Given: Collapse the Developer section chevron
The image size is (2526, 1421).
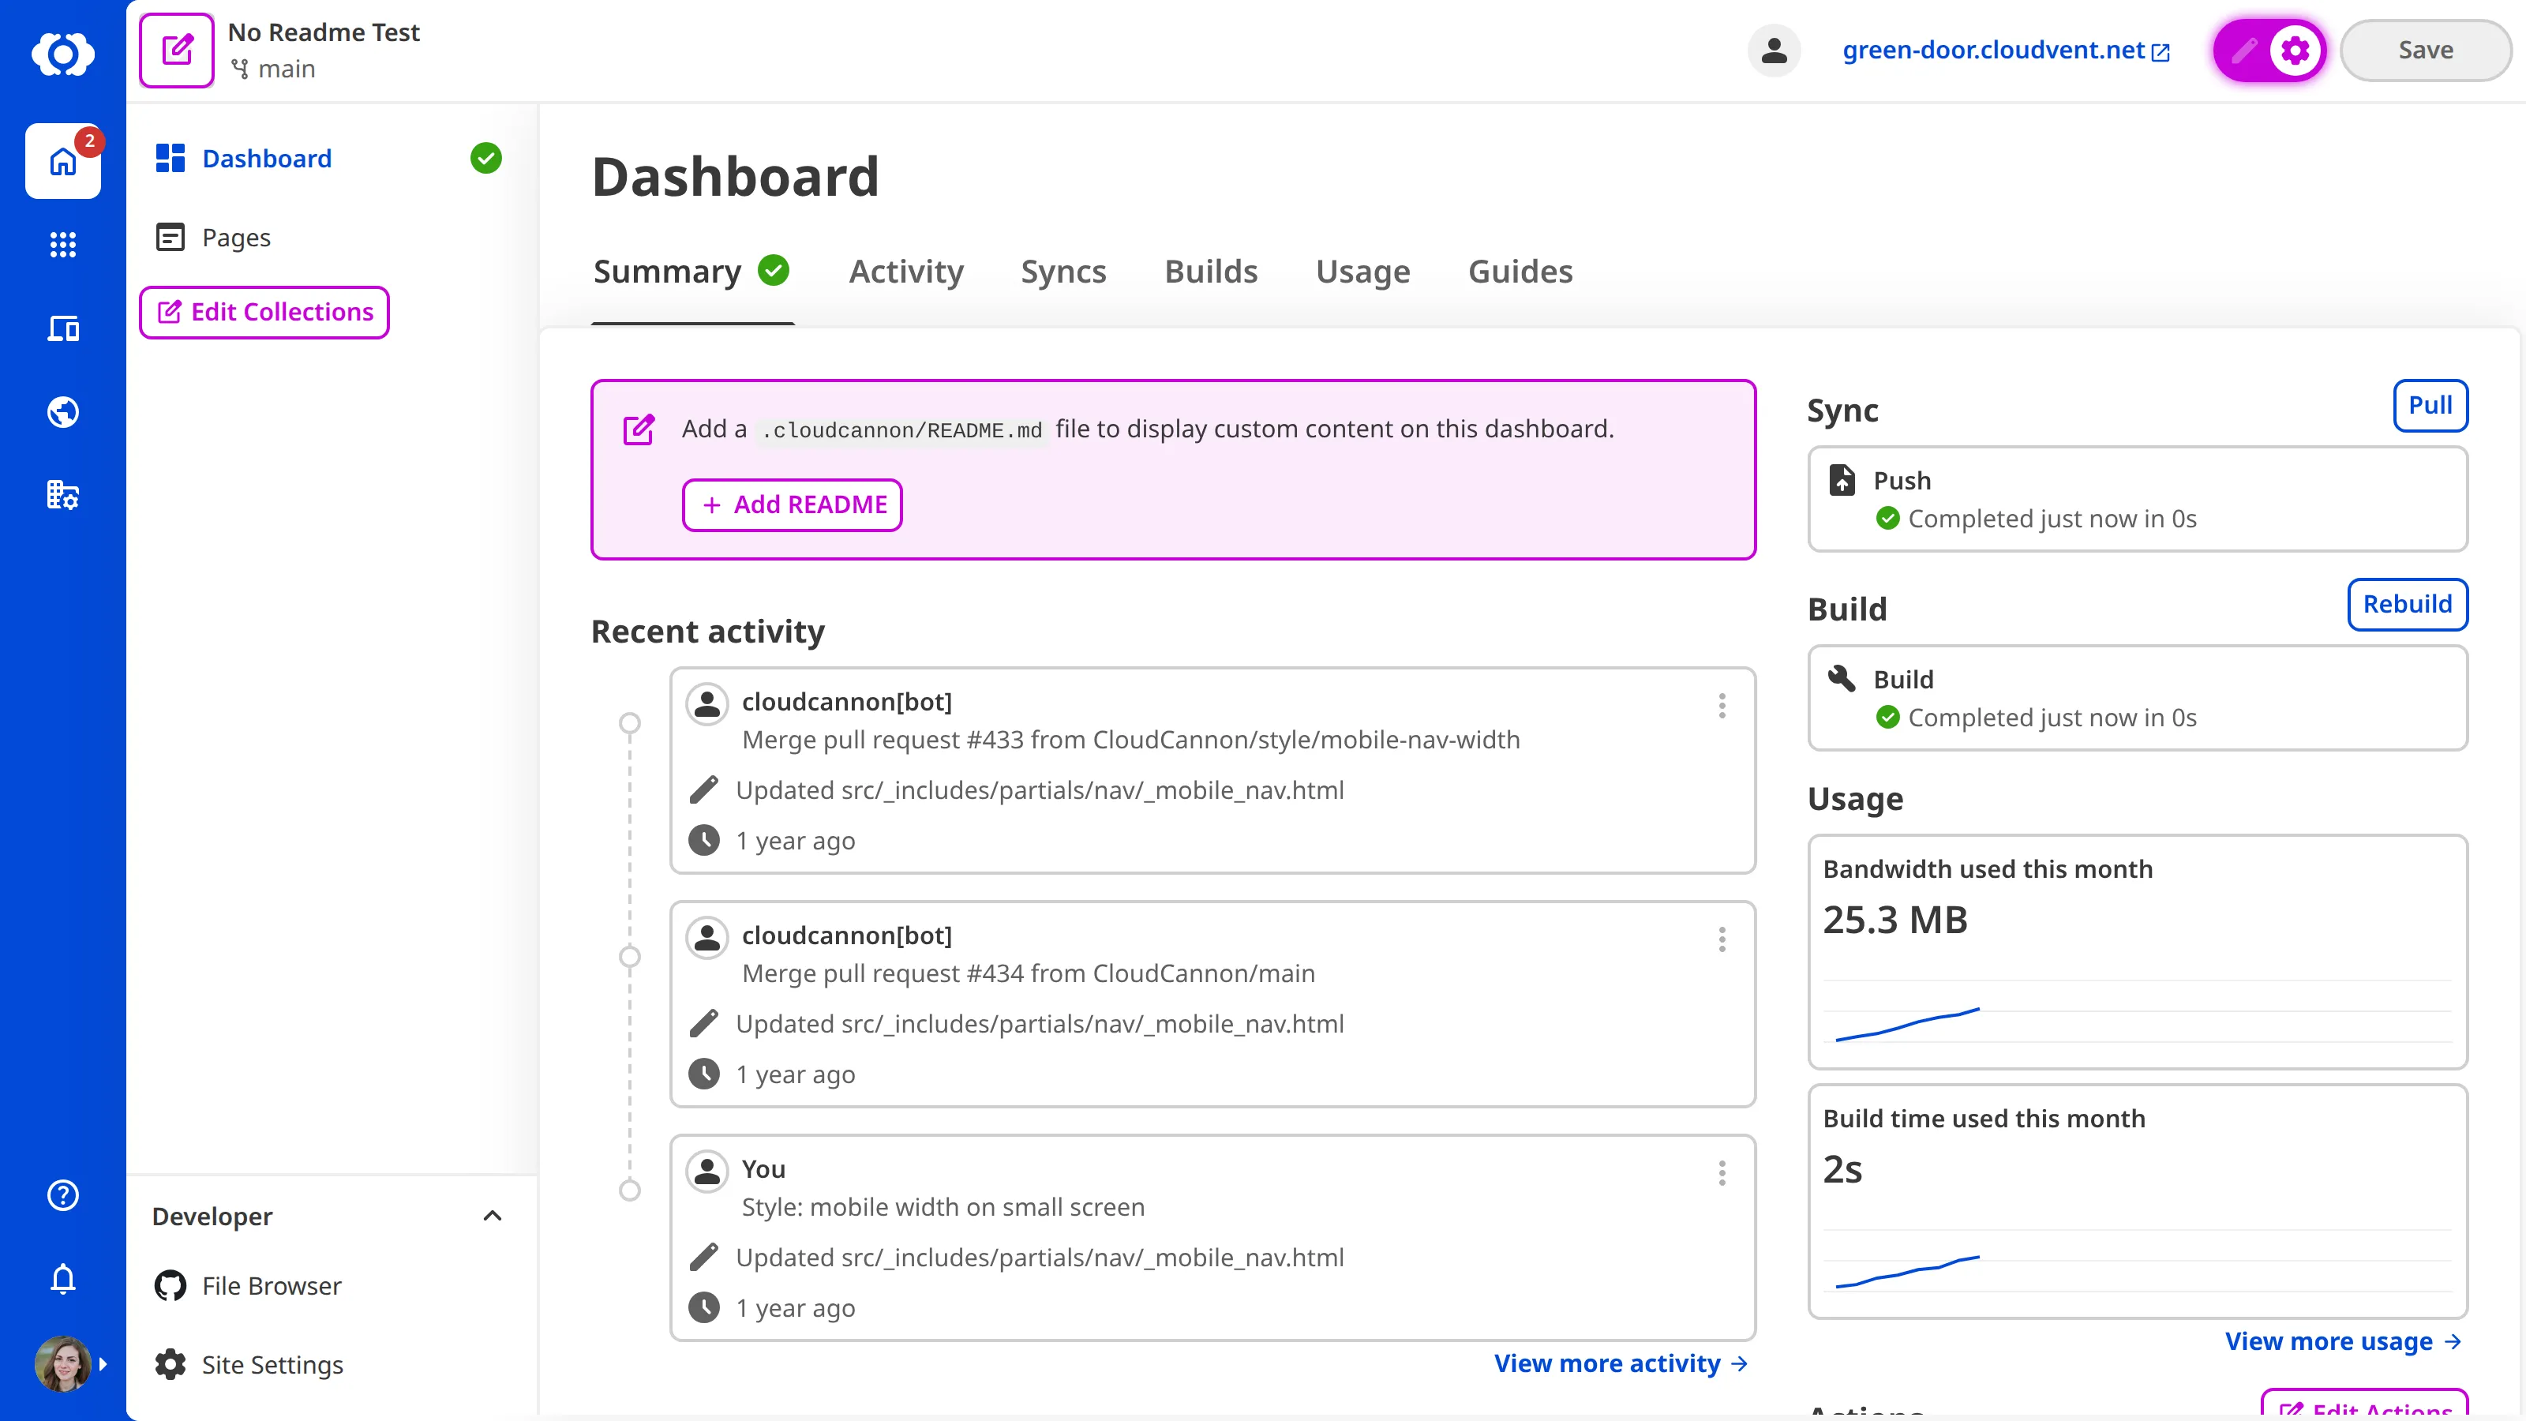Looking at the screenshot, I should click(493, 1216).
